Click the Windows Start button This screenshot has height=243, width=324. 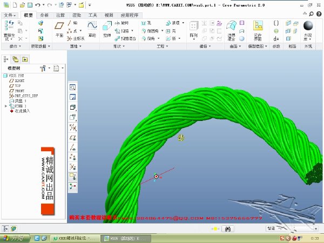(15, 239)
